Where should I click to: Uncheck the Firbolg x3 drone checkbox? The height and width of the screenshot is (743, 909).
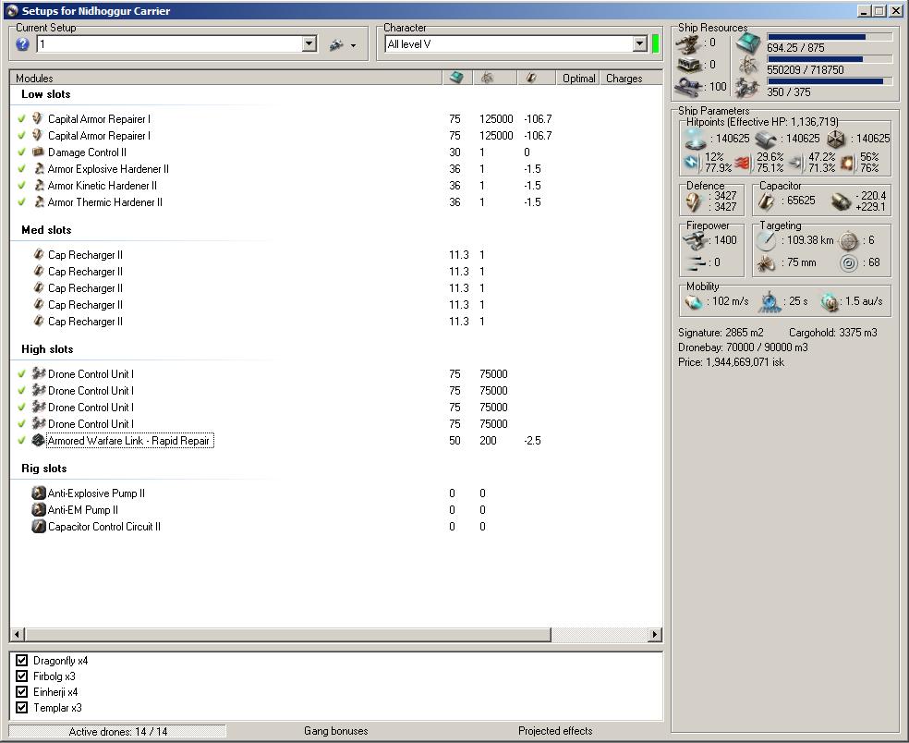pyautogui.click(x=22, y=676)
